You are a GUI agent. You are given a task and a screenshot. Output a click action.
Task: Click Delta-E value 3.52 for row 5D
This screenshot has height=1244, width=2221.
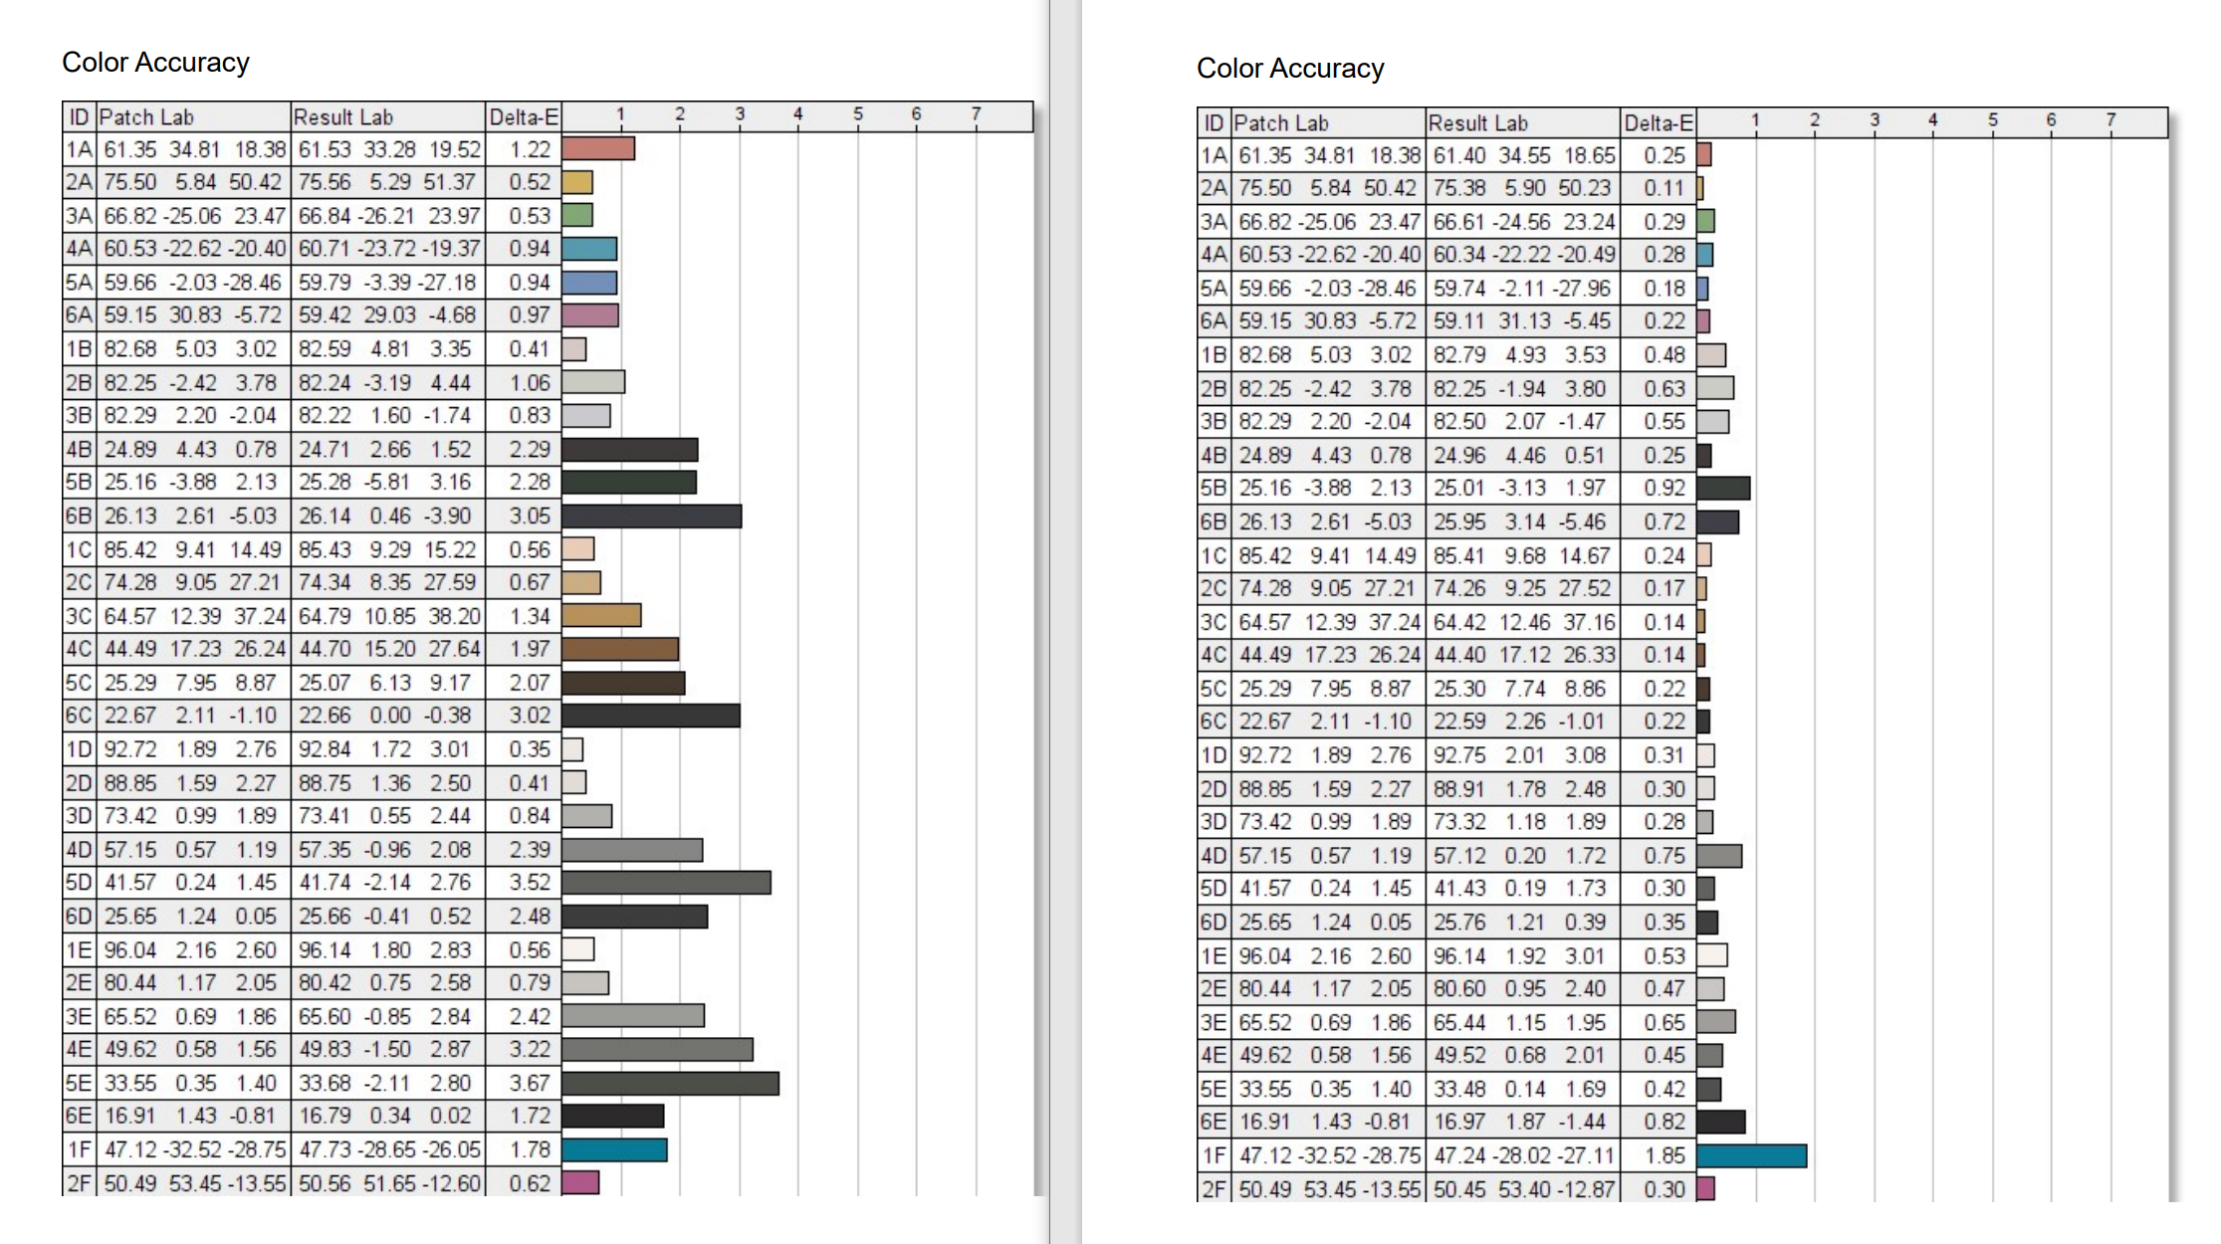[529, 883]
